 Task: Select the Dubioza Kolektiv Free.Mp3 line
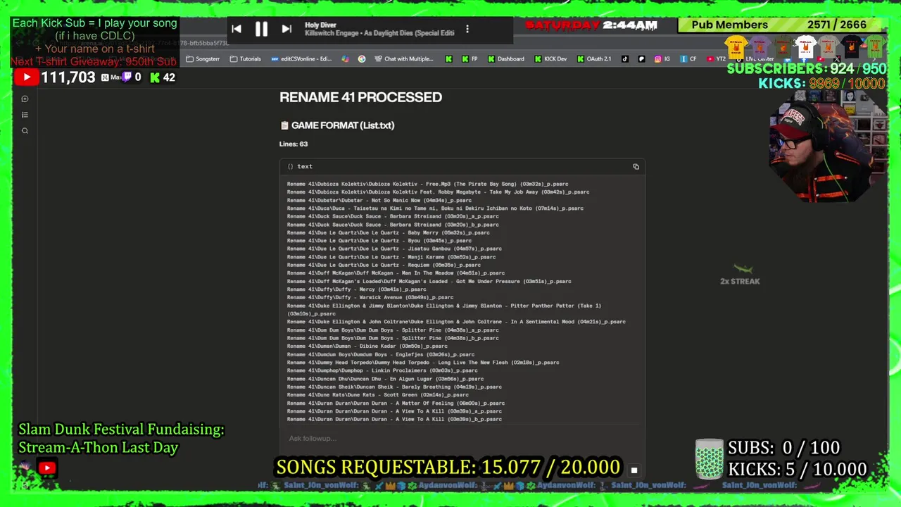click(x=427, y=184)
